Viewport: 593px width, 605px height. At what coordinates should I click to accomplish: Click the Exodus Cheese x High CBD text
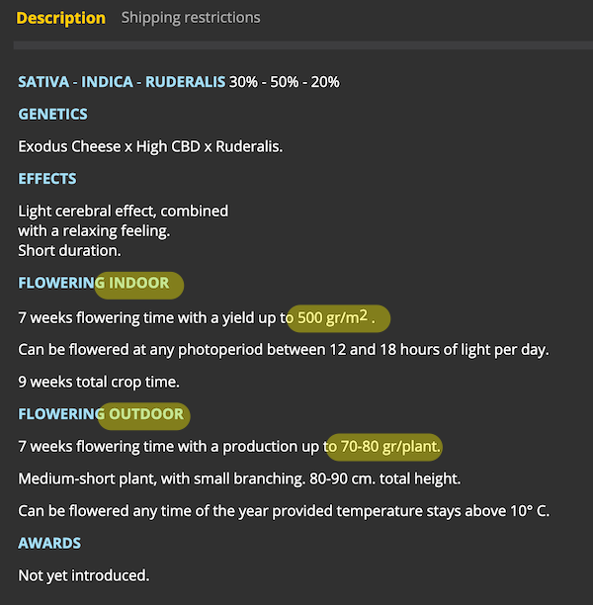109,146
